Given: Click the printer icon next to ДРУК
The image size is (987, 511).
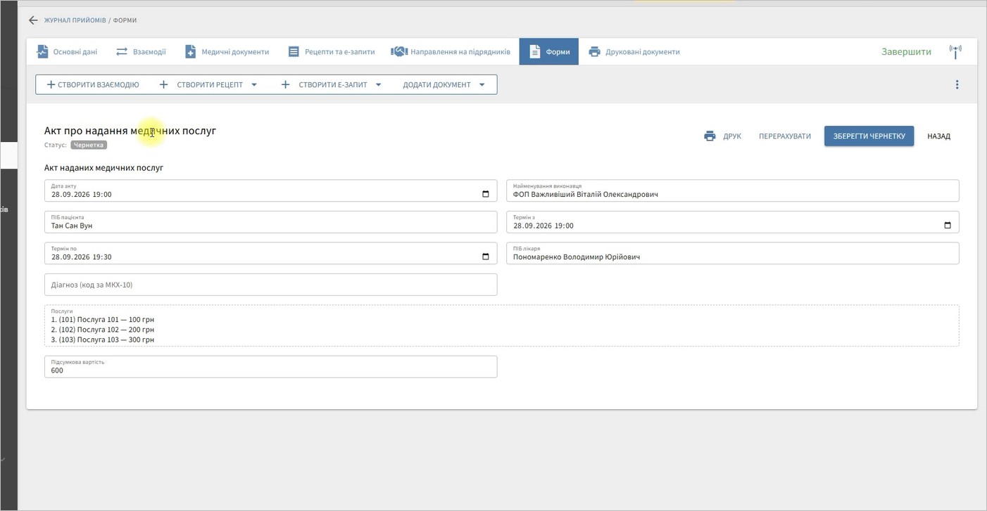Looking at the screenshot, I should coord(710,136).
